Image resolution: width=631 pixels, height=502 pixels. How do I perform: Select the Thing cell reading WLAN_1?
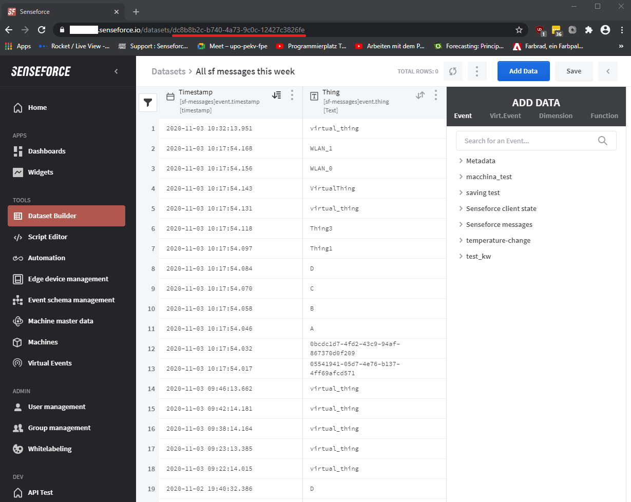(374, 148)
